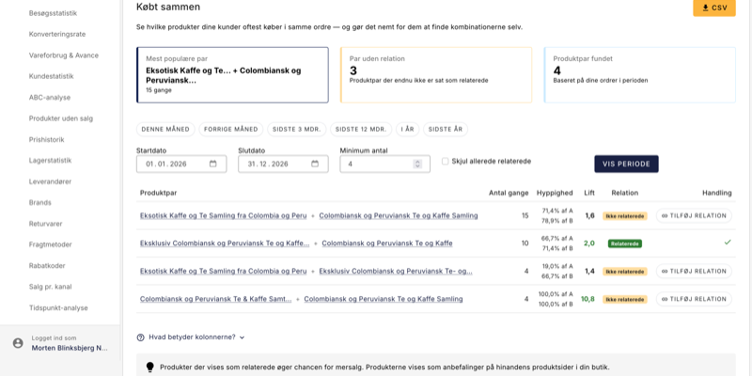Click the Minimum antal stepper arrows

tap(417, 164)
